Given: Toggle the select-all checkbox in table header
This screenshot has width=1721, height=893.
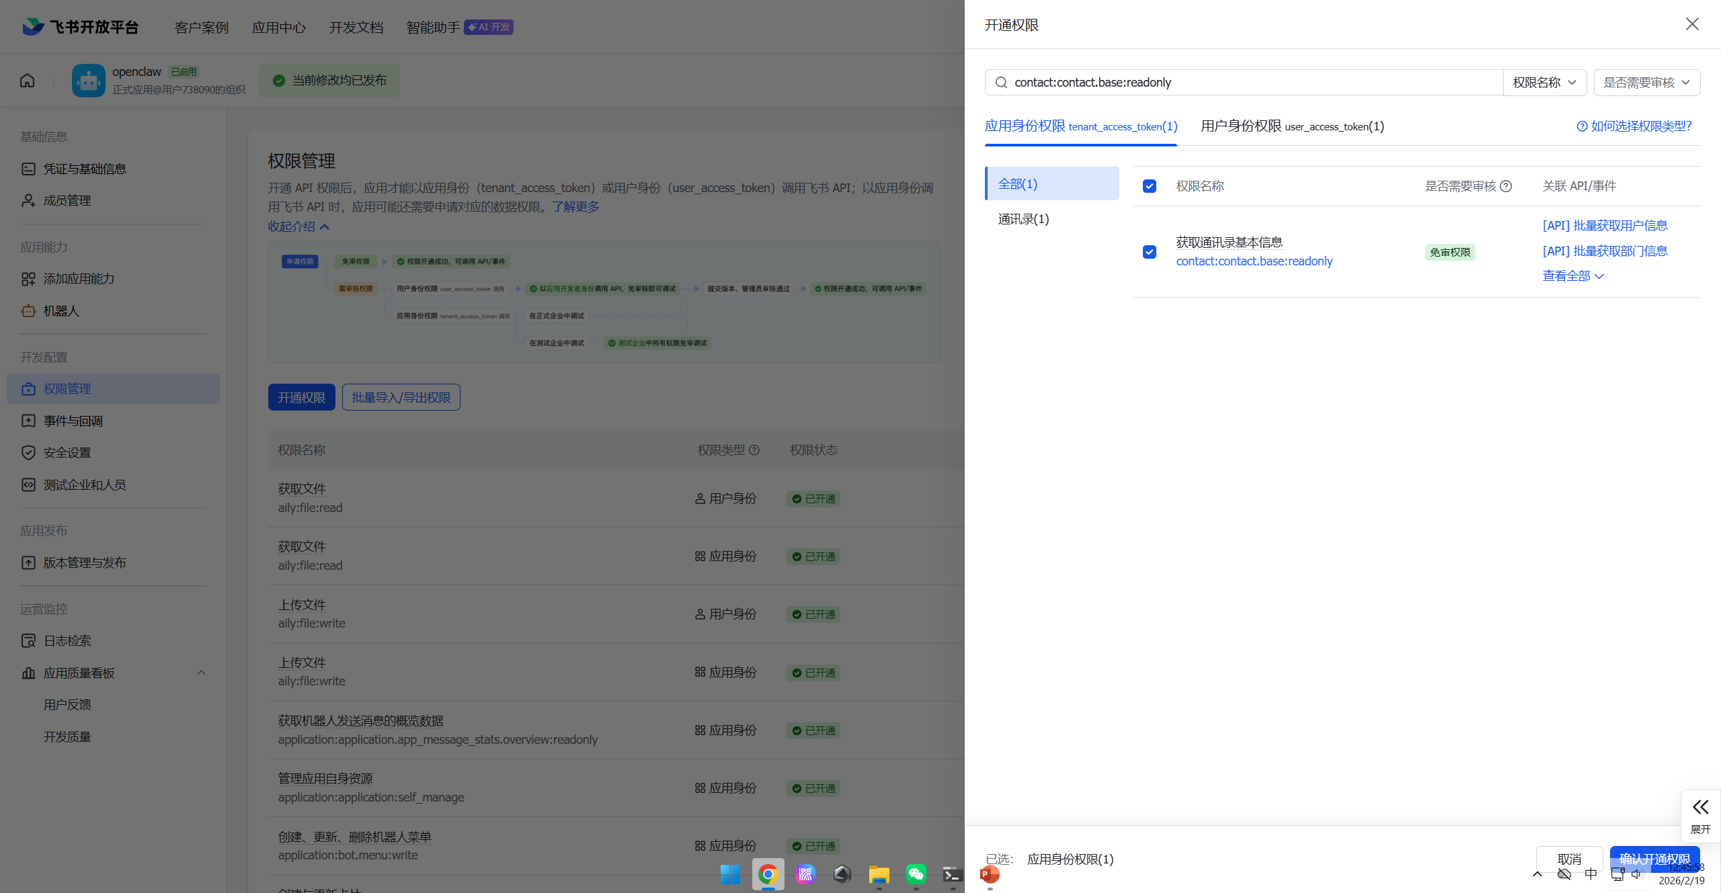Looking at the screenshot, I should (x=1150, y=186).
